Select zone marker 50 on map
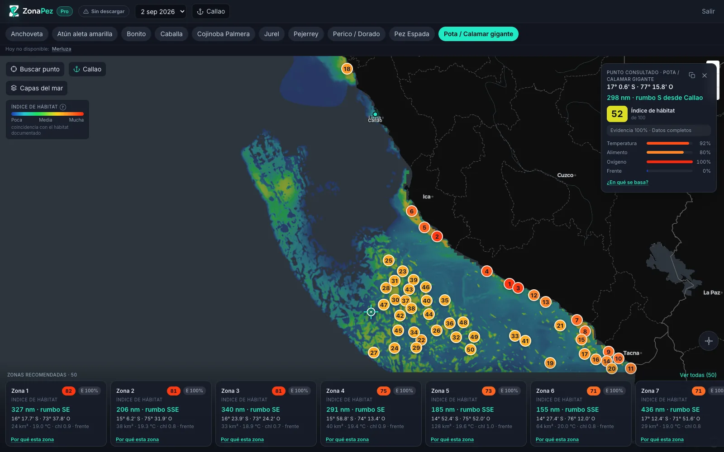Image resolution: width=724 pixels, height=452 pixels. 471,349
